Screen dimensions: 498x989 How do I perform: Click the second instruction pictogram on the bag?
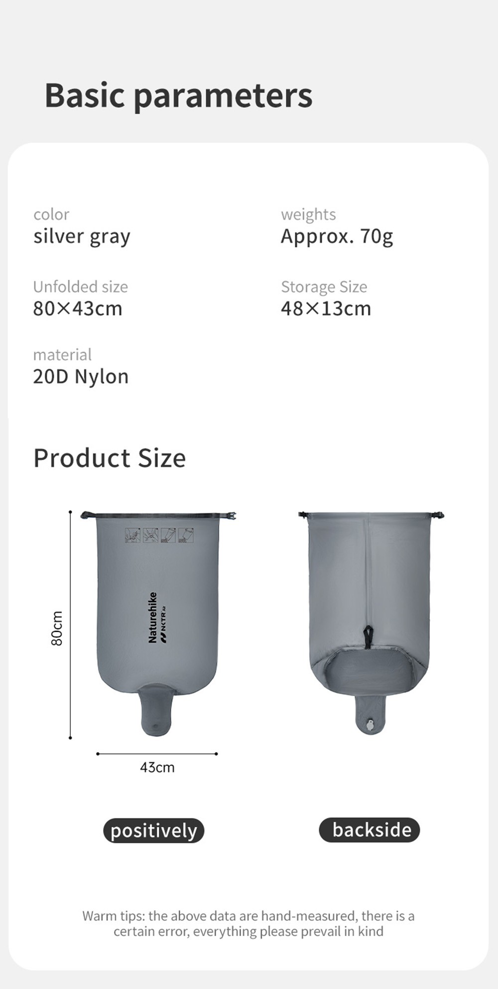point(150,535)
